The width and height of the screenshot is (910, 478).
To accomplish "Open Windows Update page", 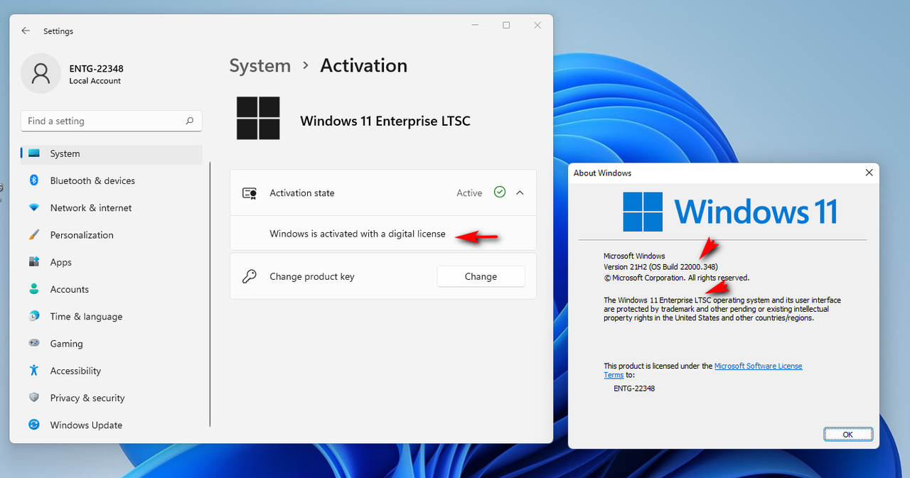I will point(112,425).
